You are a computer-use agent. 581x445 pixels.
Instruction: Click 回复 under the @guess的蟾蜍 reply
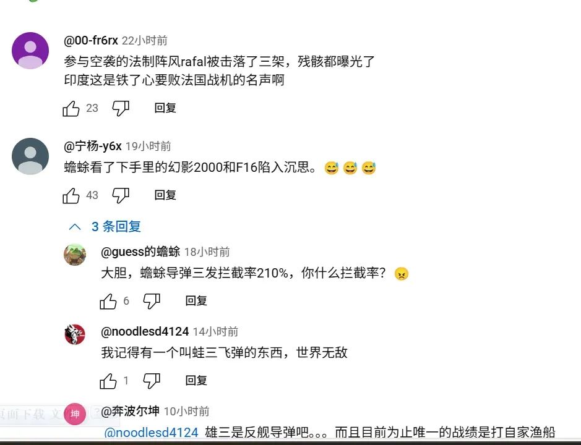tap(196, 300)
